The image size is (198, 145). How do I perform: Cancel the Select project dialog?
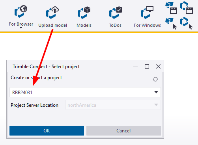(x=123, y=130)
